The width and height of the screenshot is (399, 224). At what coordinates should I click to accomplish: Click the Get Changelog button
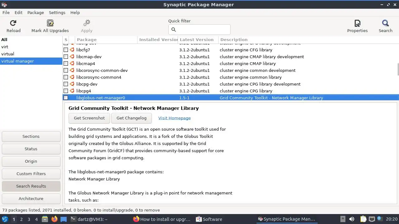tap(131, 118)
